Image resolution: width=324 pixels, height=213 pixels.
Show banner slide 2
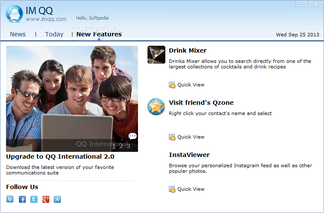[x=121, y=146]
